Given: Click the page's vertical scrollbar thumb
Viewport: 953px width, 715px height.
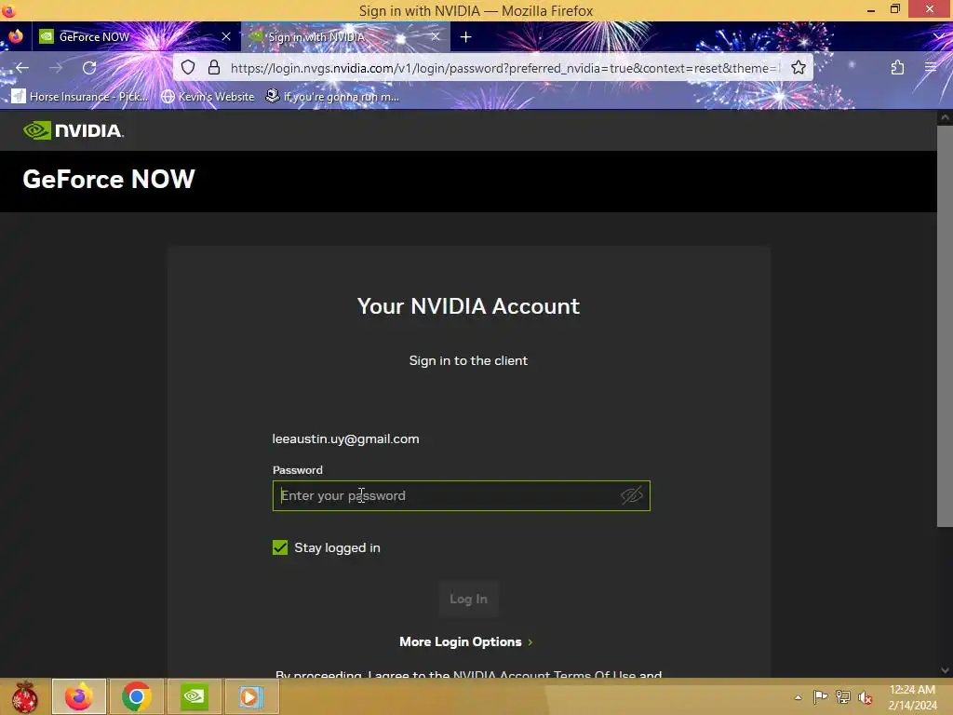Looking at the screenshot, I should coord(945,327).
